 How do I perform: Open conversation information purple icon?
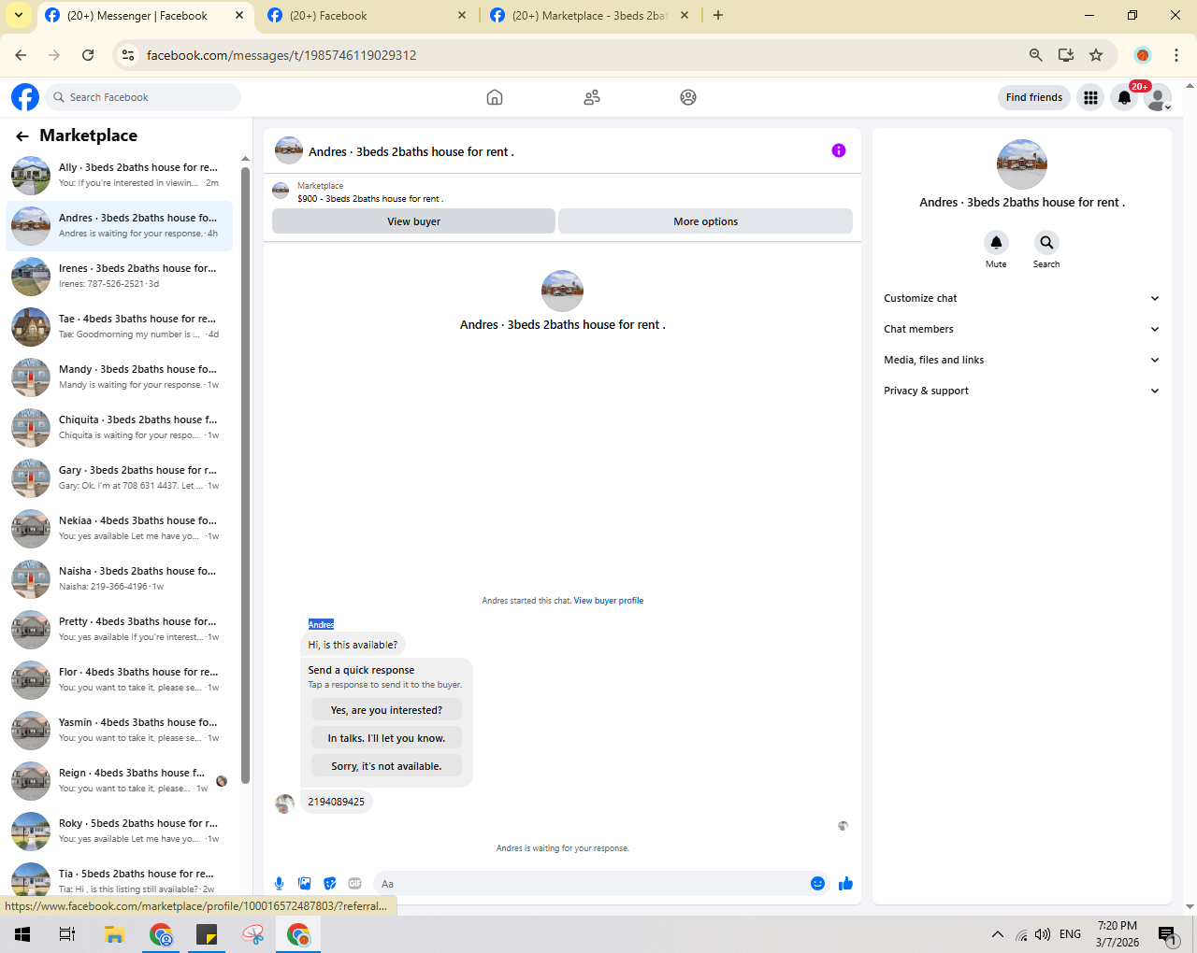[839, 150]
